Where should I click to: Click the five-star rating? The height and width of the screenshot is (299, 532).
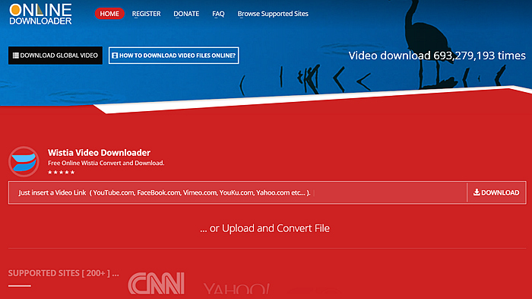coord(61,172)
